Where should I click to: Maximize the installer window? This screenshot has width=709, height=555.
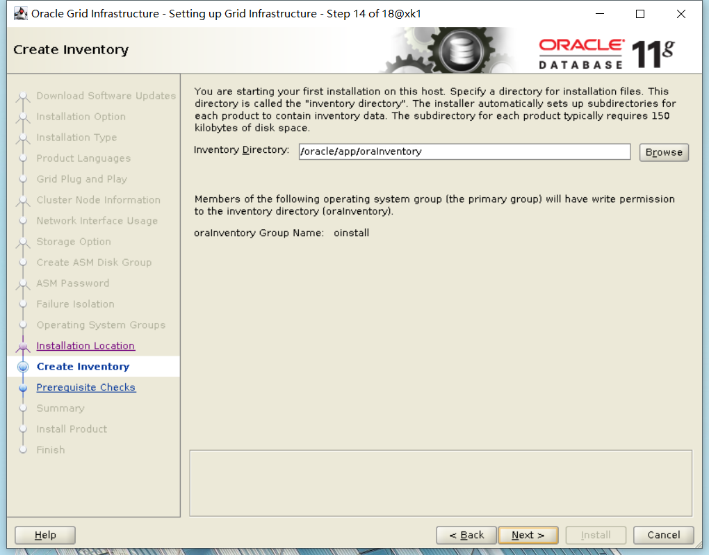pos(640,14)
